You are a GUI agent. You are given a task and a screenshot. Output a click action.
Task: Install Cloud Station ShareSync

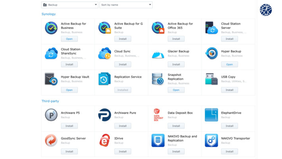(69, 64)
